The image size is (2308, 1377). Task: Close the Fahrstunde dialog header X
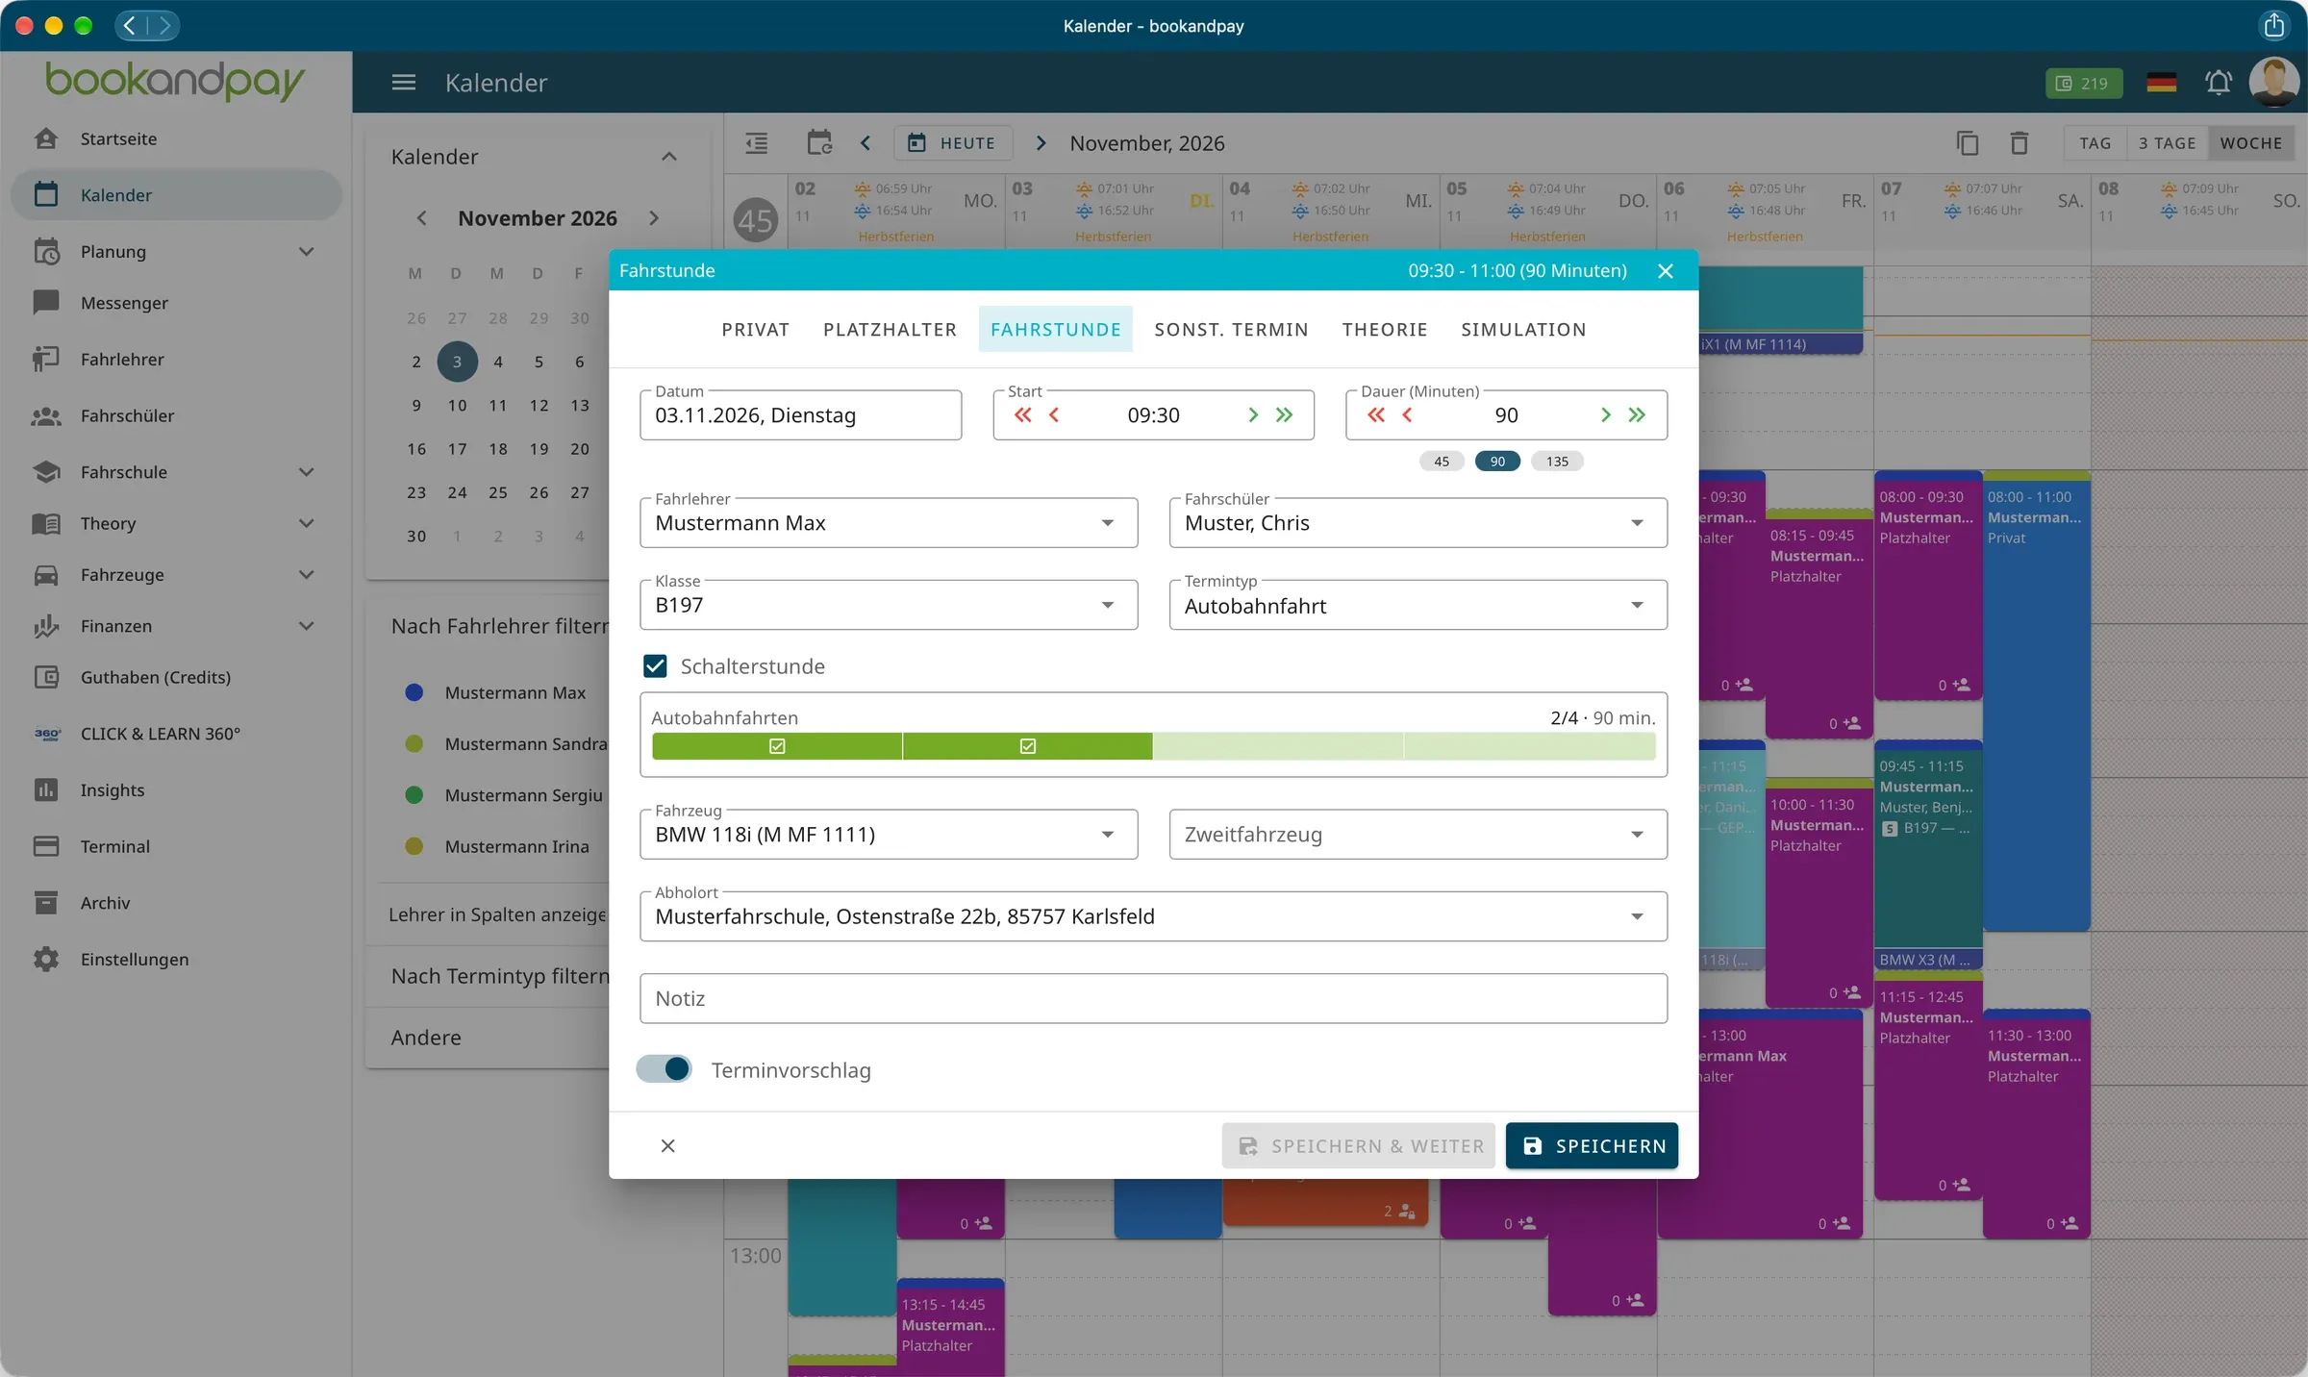[1666, 271]
